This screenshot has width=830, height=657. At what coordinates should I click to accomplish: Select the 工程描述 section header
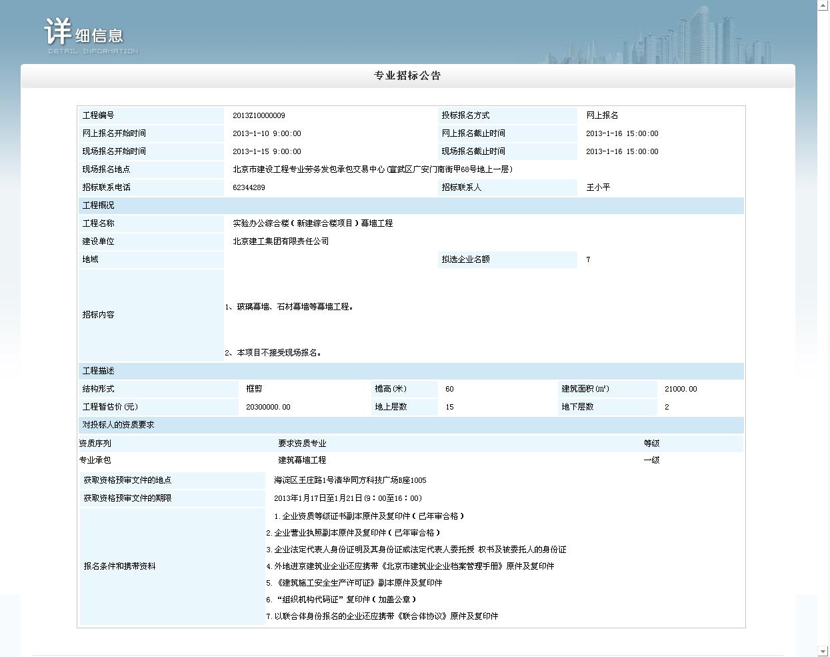point(411,371)
